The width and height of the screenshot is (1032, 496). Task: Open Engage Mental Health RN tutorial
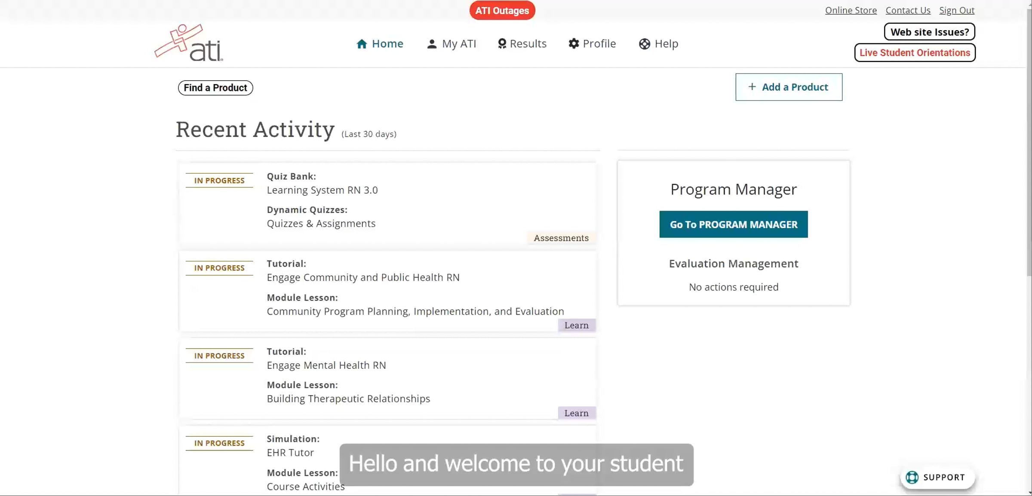pos(326,365)
